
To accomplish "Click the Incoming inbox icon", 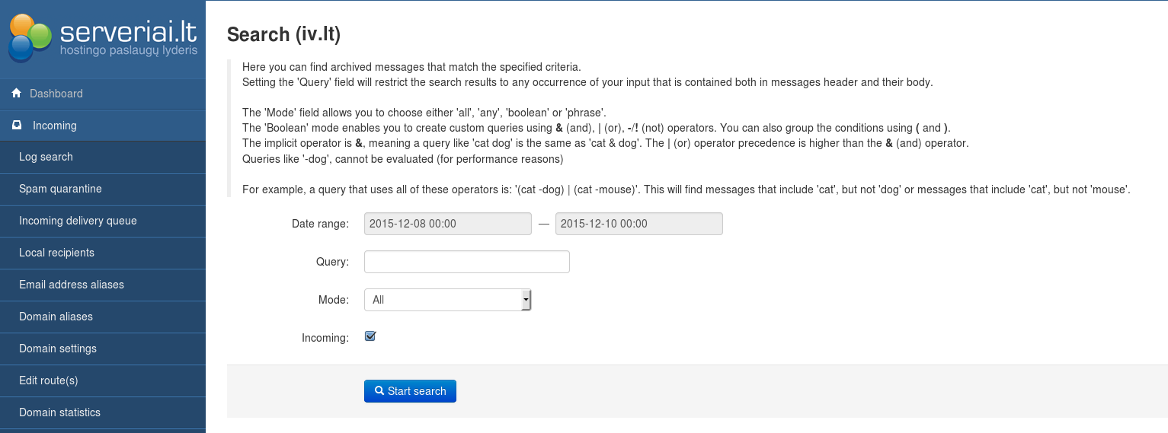I will click(17, 126).
